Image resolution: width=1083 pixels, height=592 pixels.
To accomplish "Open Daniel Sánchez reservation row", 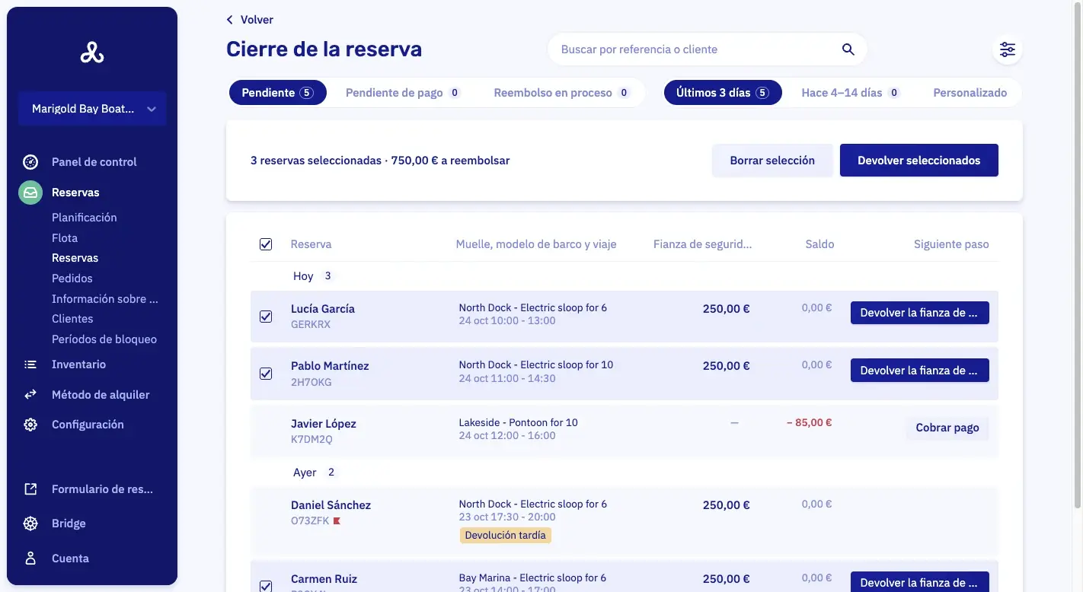I will coord(624,521).
